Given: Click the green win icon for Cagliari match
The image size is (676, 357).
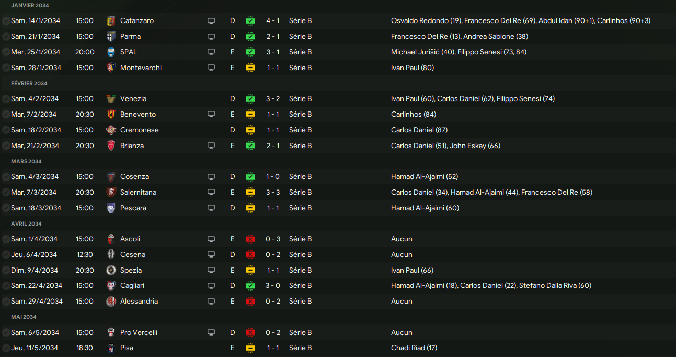Looking at the screenshot, I should tap(250, 286).
